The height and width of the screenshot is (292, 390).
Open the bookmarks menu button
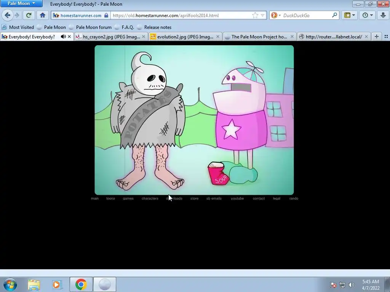coord(350,15)
